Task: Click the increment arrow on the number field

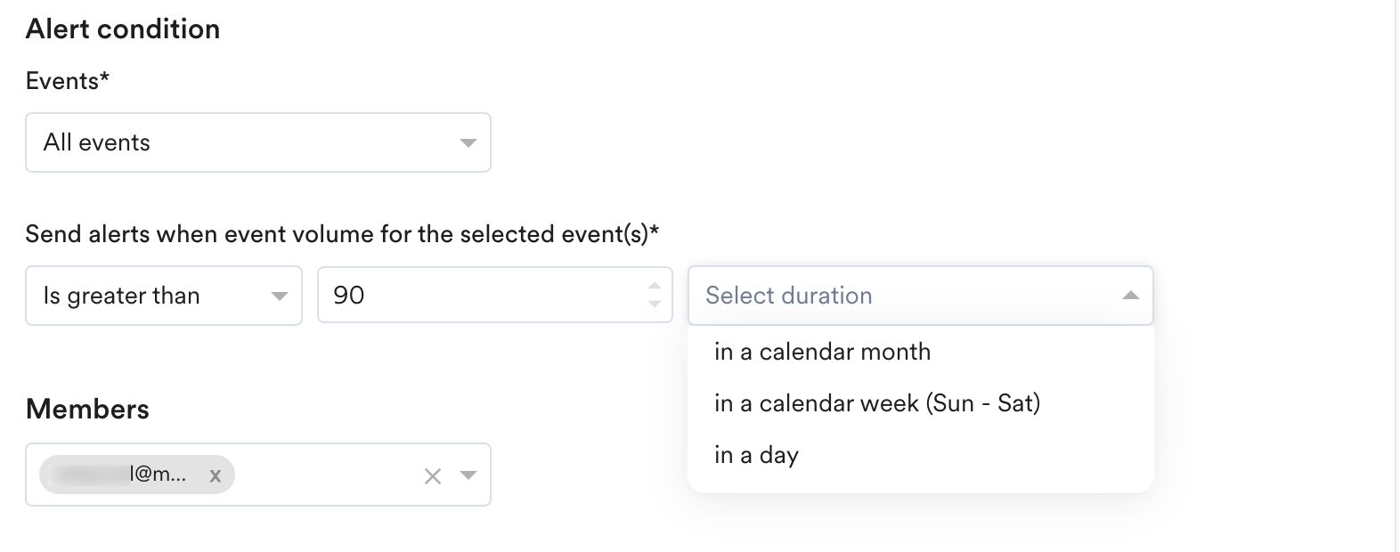Action: pyautogui.click(x=654, y=287)
